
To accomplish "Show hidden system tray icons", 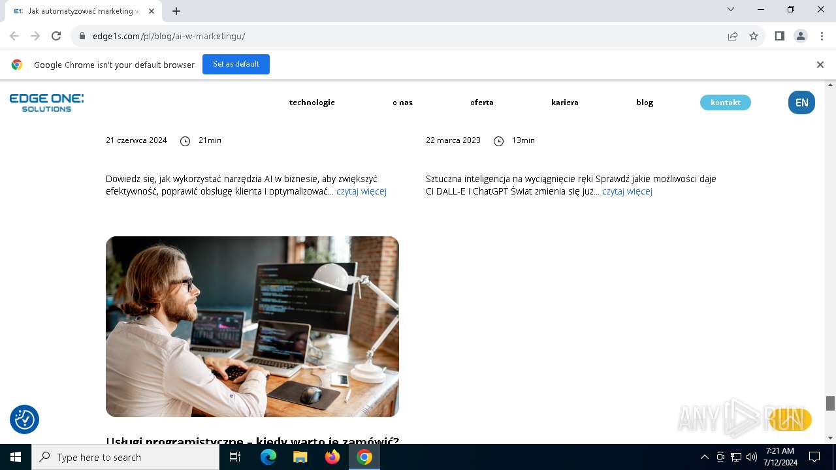I will pos(704,457).
